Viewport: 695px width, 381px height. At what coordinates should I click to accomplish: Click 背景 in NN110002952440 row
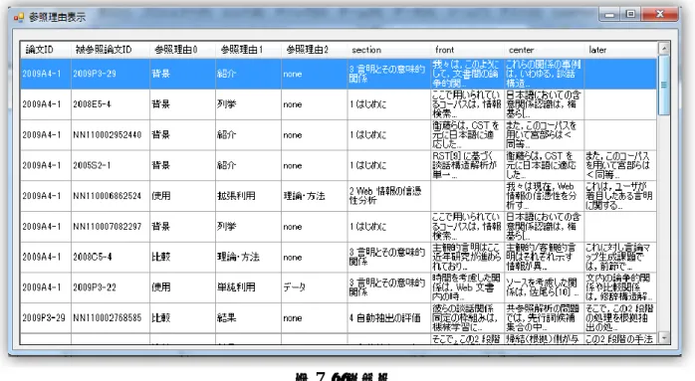[182, 135]
